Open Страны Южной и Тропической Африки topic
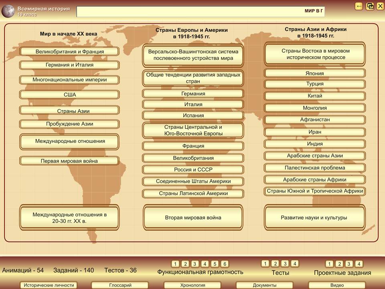 (x=315, y=191)
